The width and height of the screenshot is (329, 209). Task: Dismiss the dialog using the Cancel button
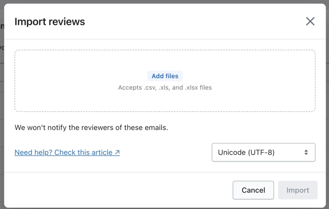tap(253, 190)
